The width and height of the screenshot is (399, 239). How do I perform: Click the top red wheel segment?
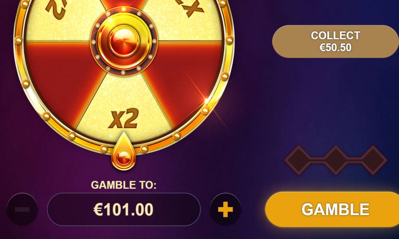pos(124,4)
